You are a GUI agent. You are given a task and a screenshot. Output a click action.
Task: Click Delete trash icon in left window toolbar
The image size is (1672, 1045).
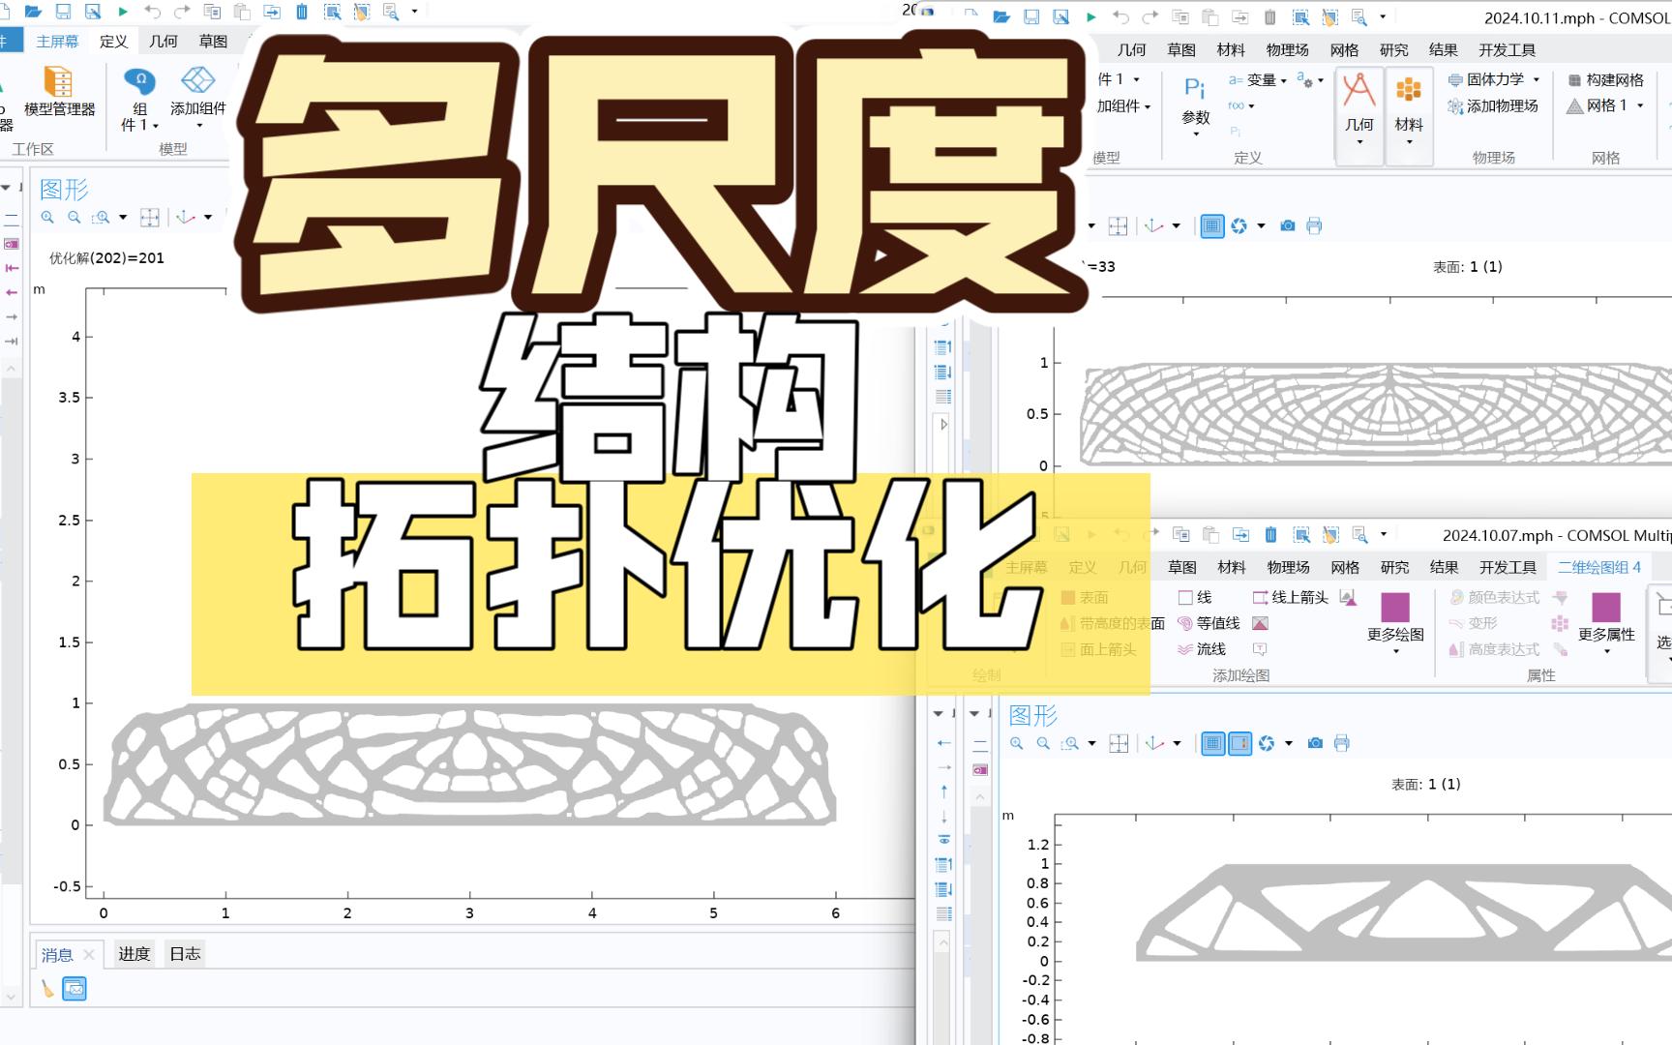[x=302, y=12]
